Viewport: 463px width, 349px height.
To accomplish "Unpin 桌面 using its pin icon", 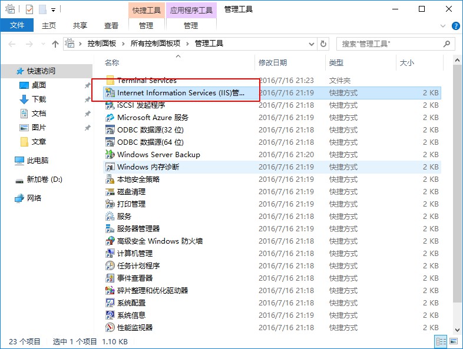I will click(87, 85).
